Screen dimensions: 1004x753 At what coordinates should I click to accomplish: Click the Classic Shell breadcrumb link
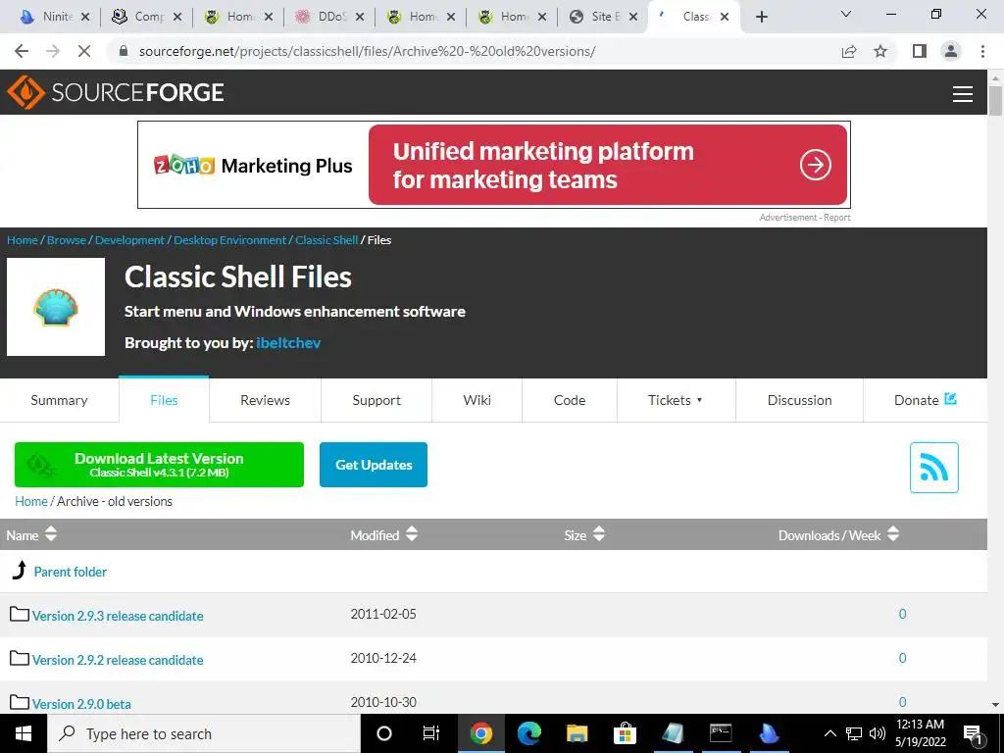pyautogui.click(x=326, y=240)
